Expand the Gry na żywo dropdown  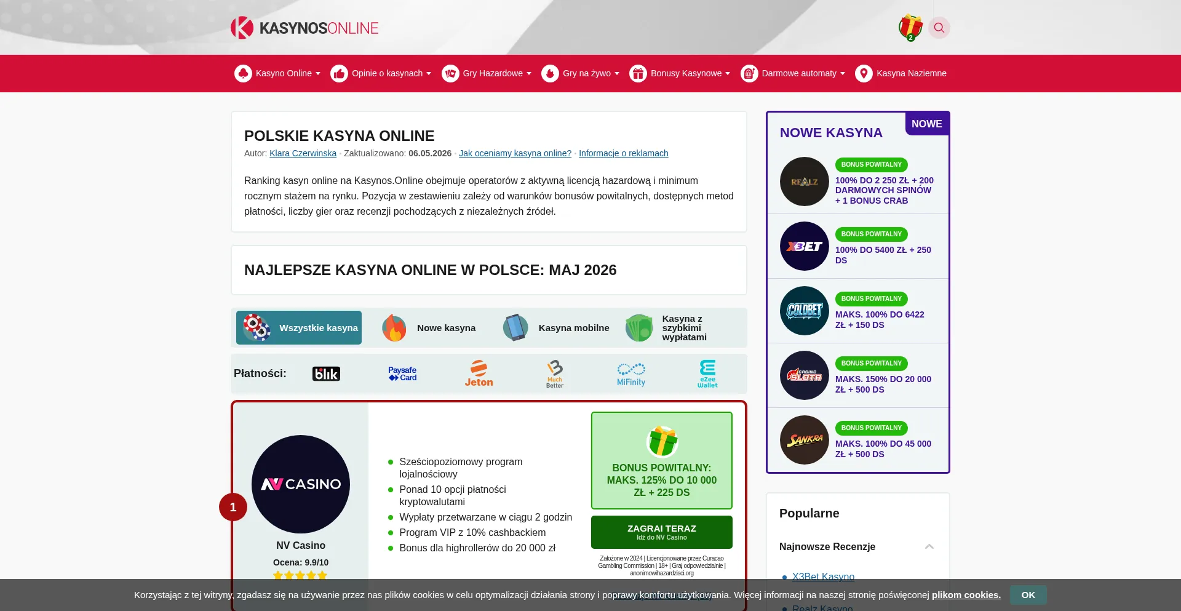click(617, 74)
